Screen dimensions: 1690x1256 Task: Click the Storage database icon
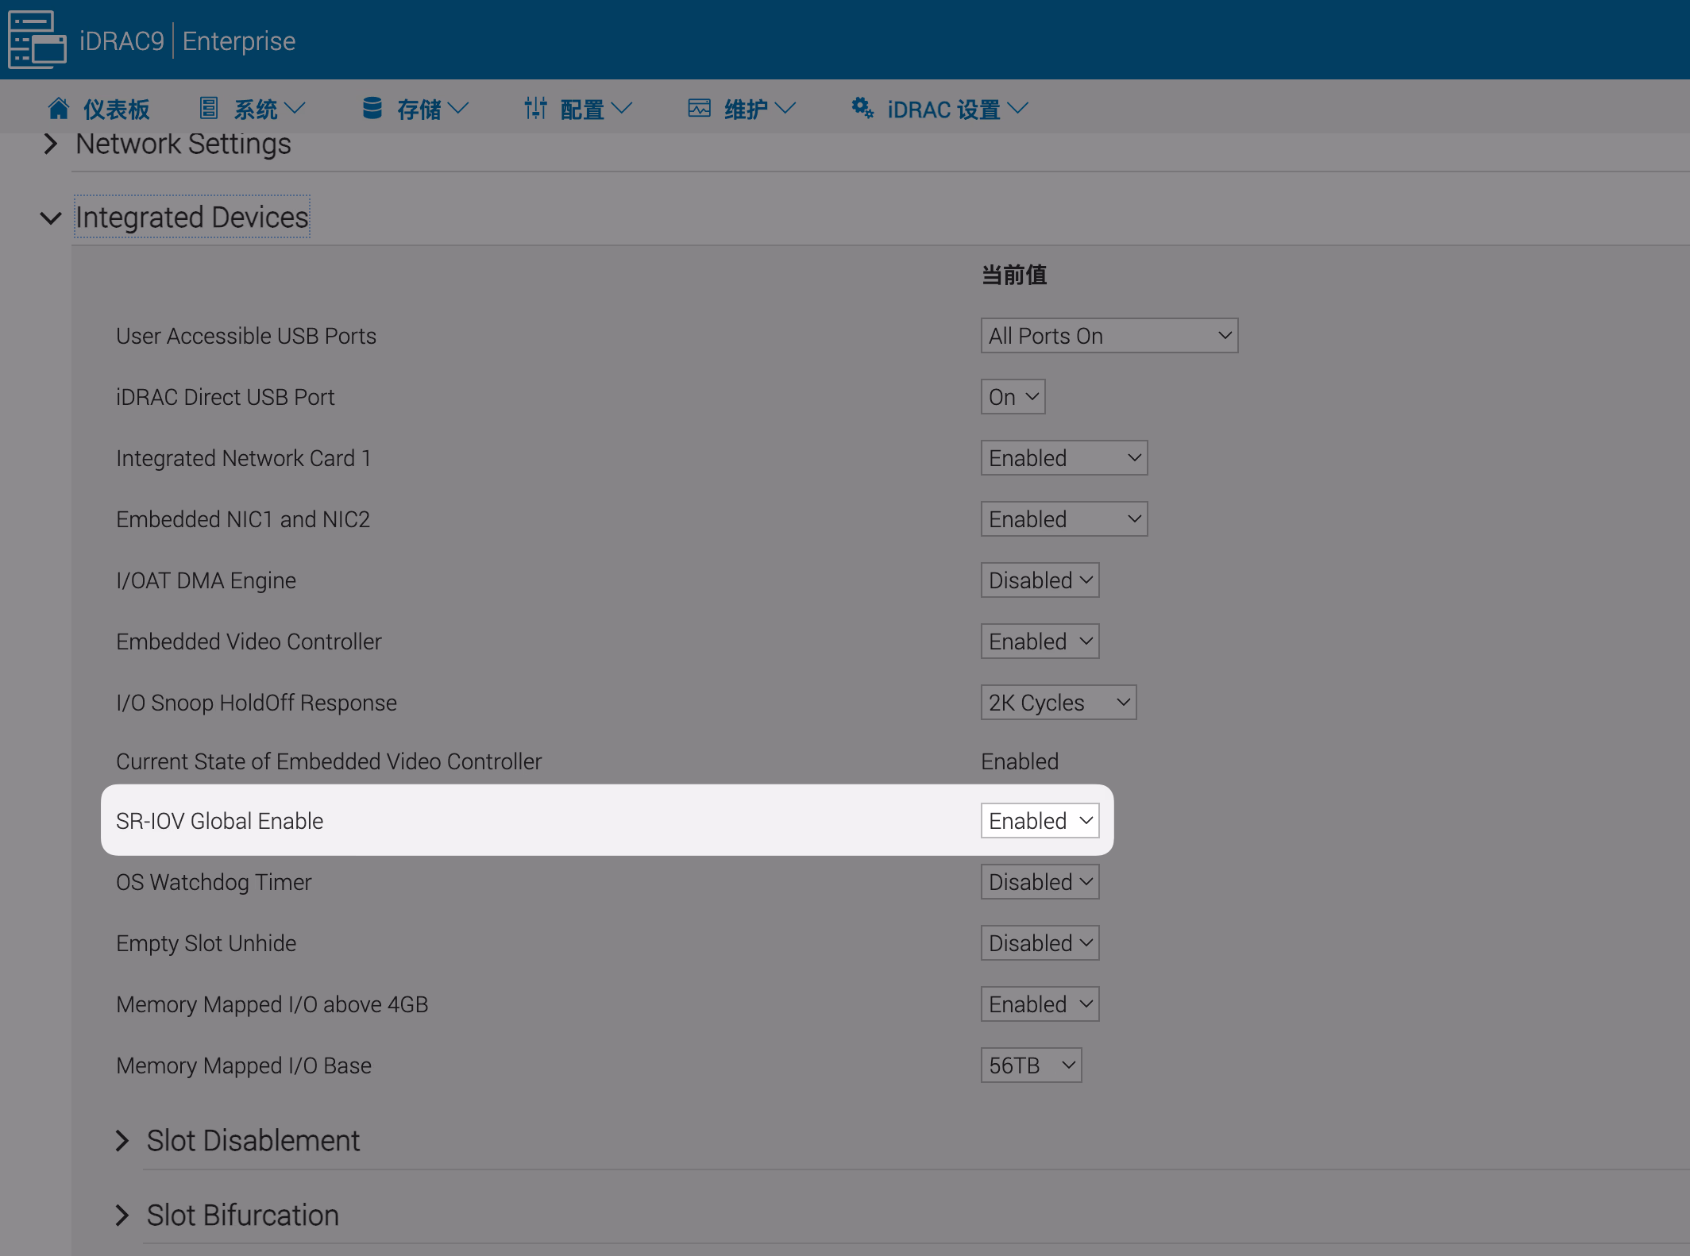tap(372, 108)
